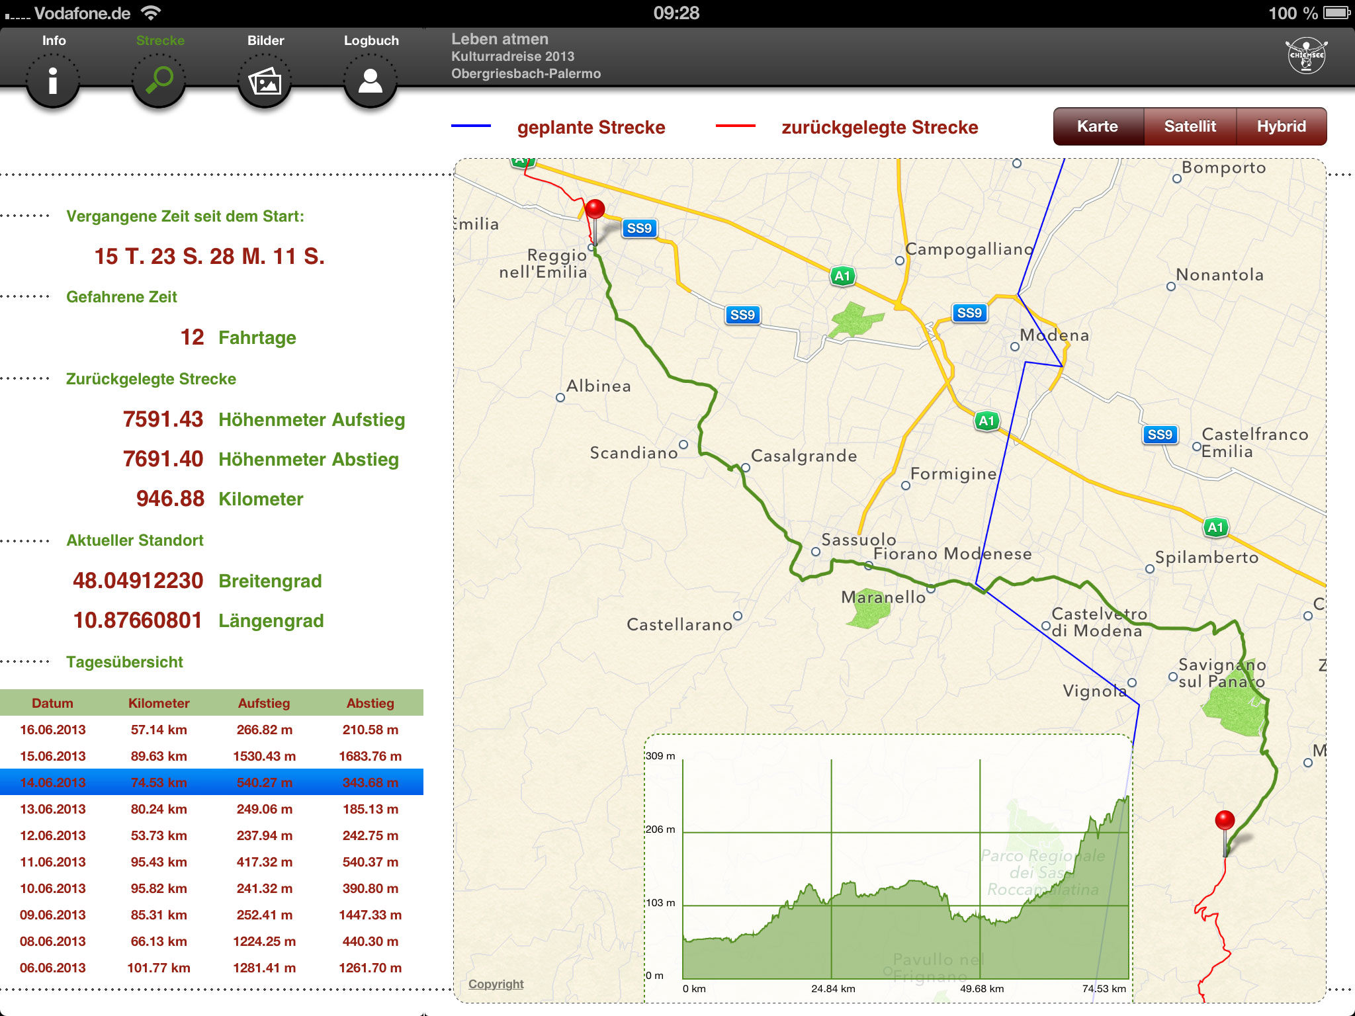This screenshot has height=1016, width=1355.
Task: Tap the elapsed time 15 T. 23 S. value
Action: click(209, 256)
